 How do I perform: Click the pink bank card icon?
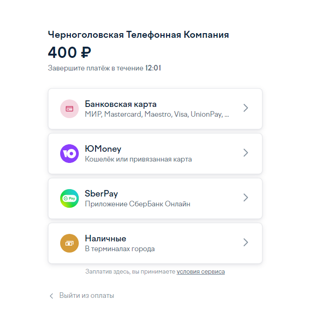(x=69, y=109)
